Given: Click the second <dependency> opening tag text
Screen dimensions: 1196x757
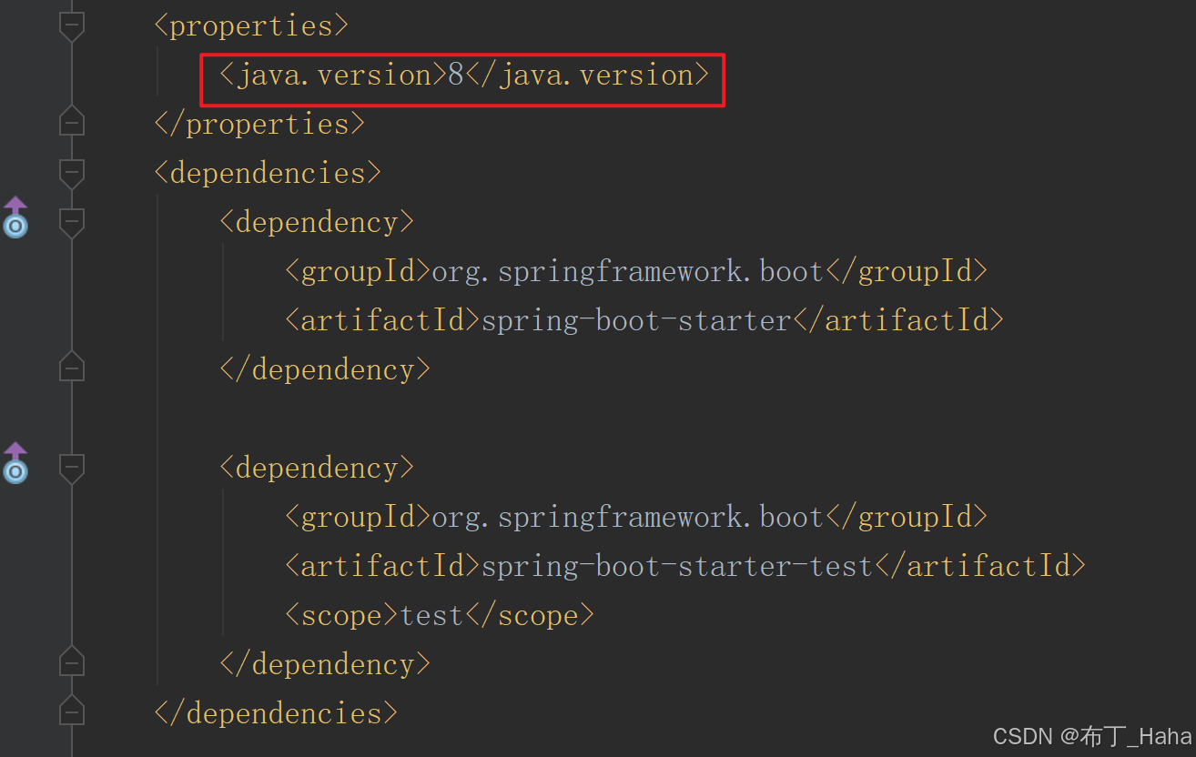Looking at the screenshot, I should [317, 468].
